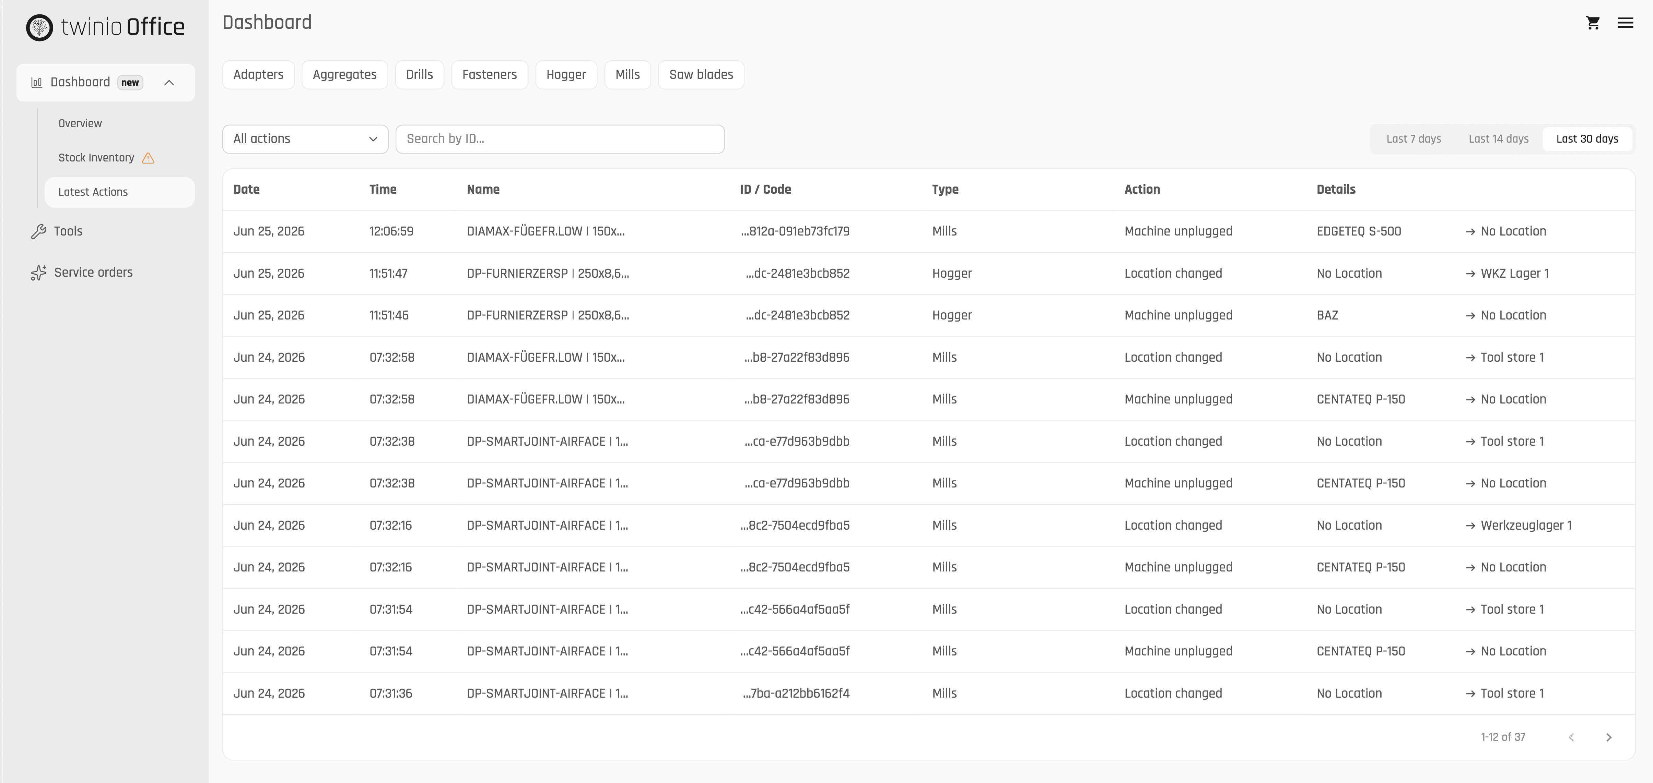This screenshot has width=1653, height=783.
Task: Click the 'new' badge beside Dashboard
Action: click(130, 83)
